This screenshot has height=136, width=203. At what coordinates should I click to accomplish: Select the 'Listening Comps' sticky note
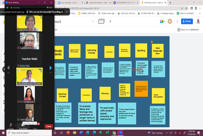point(91,51)
